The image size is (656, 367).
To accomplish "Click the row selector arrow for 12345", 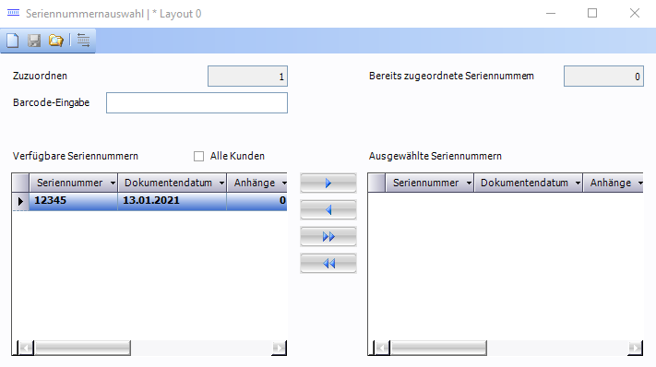I will tap(20, 201).
